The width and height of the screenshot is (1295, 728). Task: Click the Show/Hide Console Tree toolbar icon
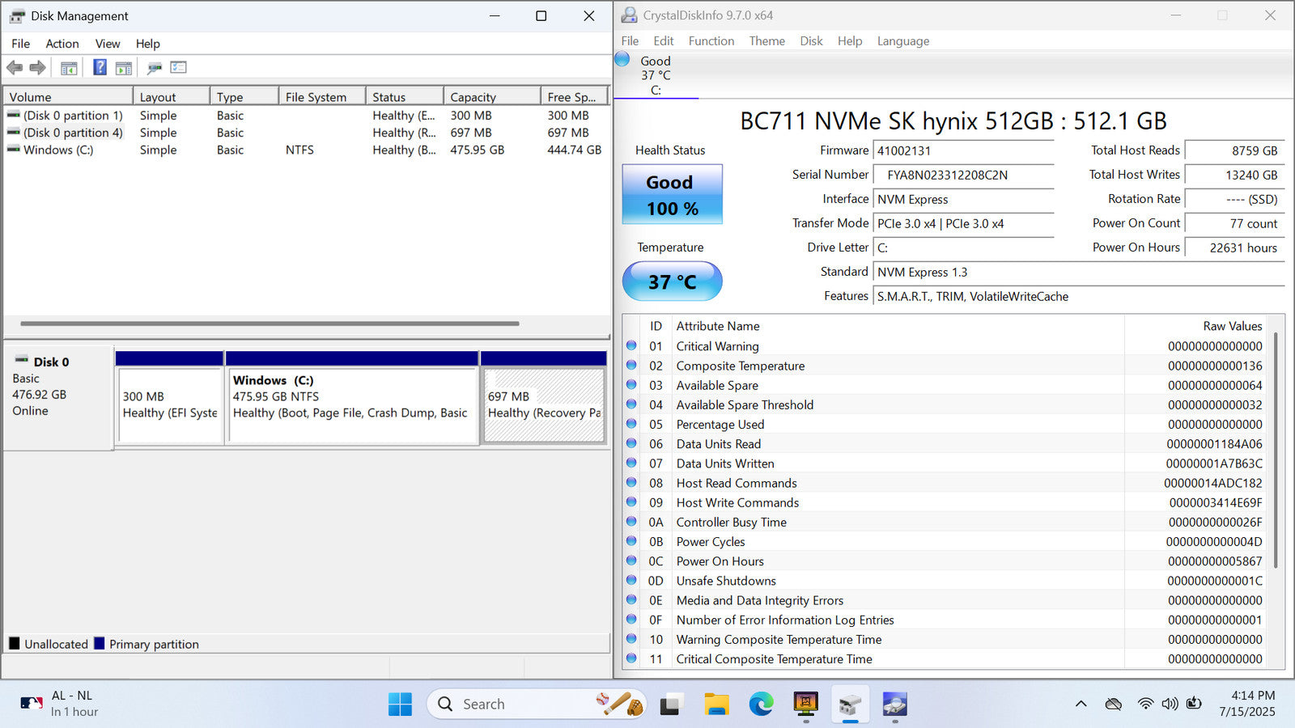click(69, 68)
